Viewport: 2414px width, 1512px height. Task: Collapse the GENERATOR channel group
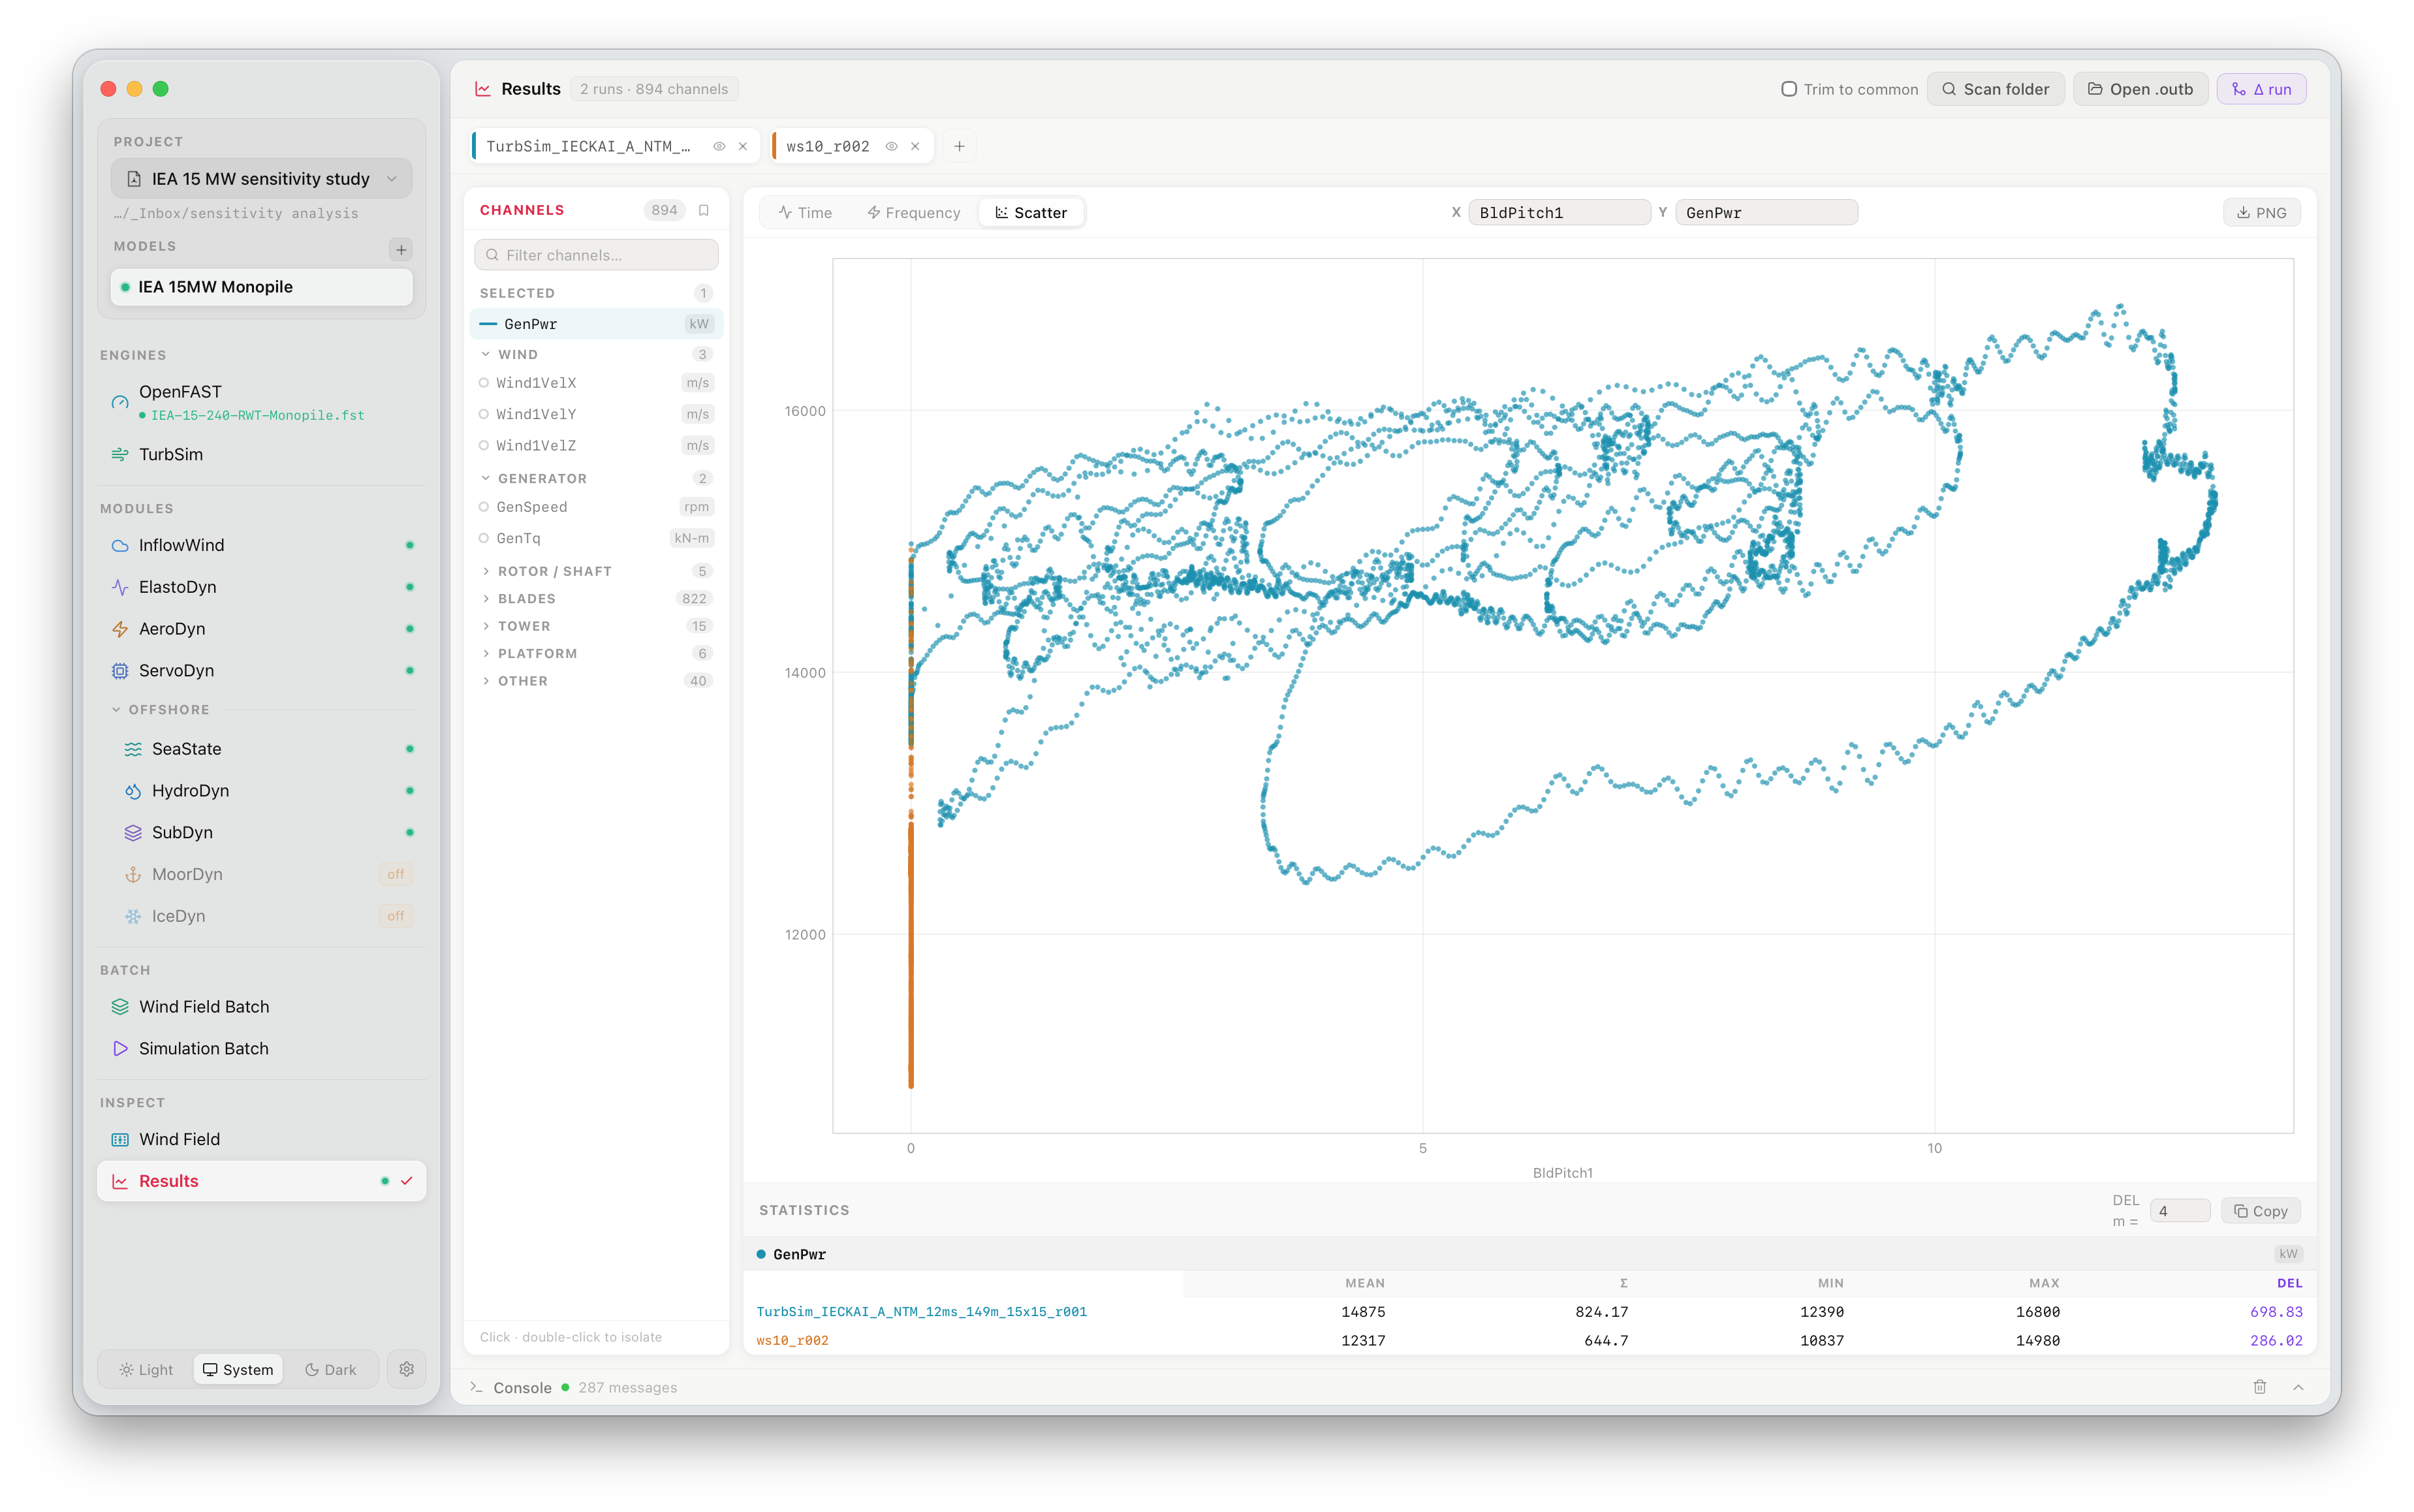tap(596, 478)
